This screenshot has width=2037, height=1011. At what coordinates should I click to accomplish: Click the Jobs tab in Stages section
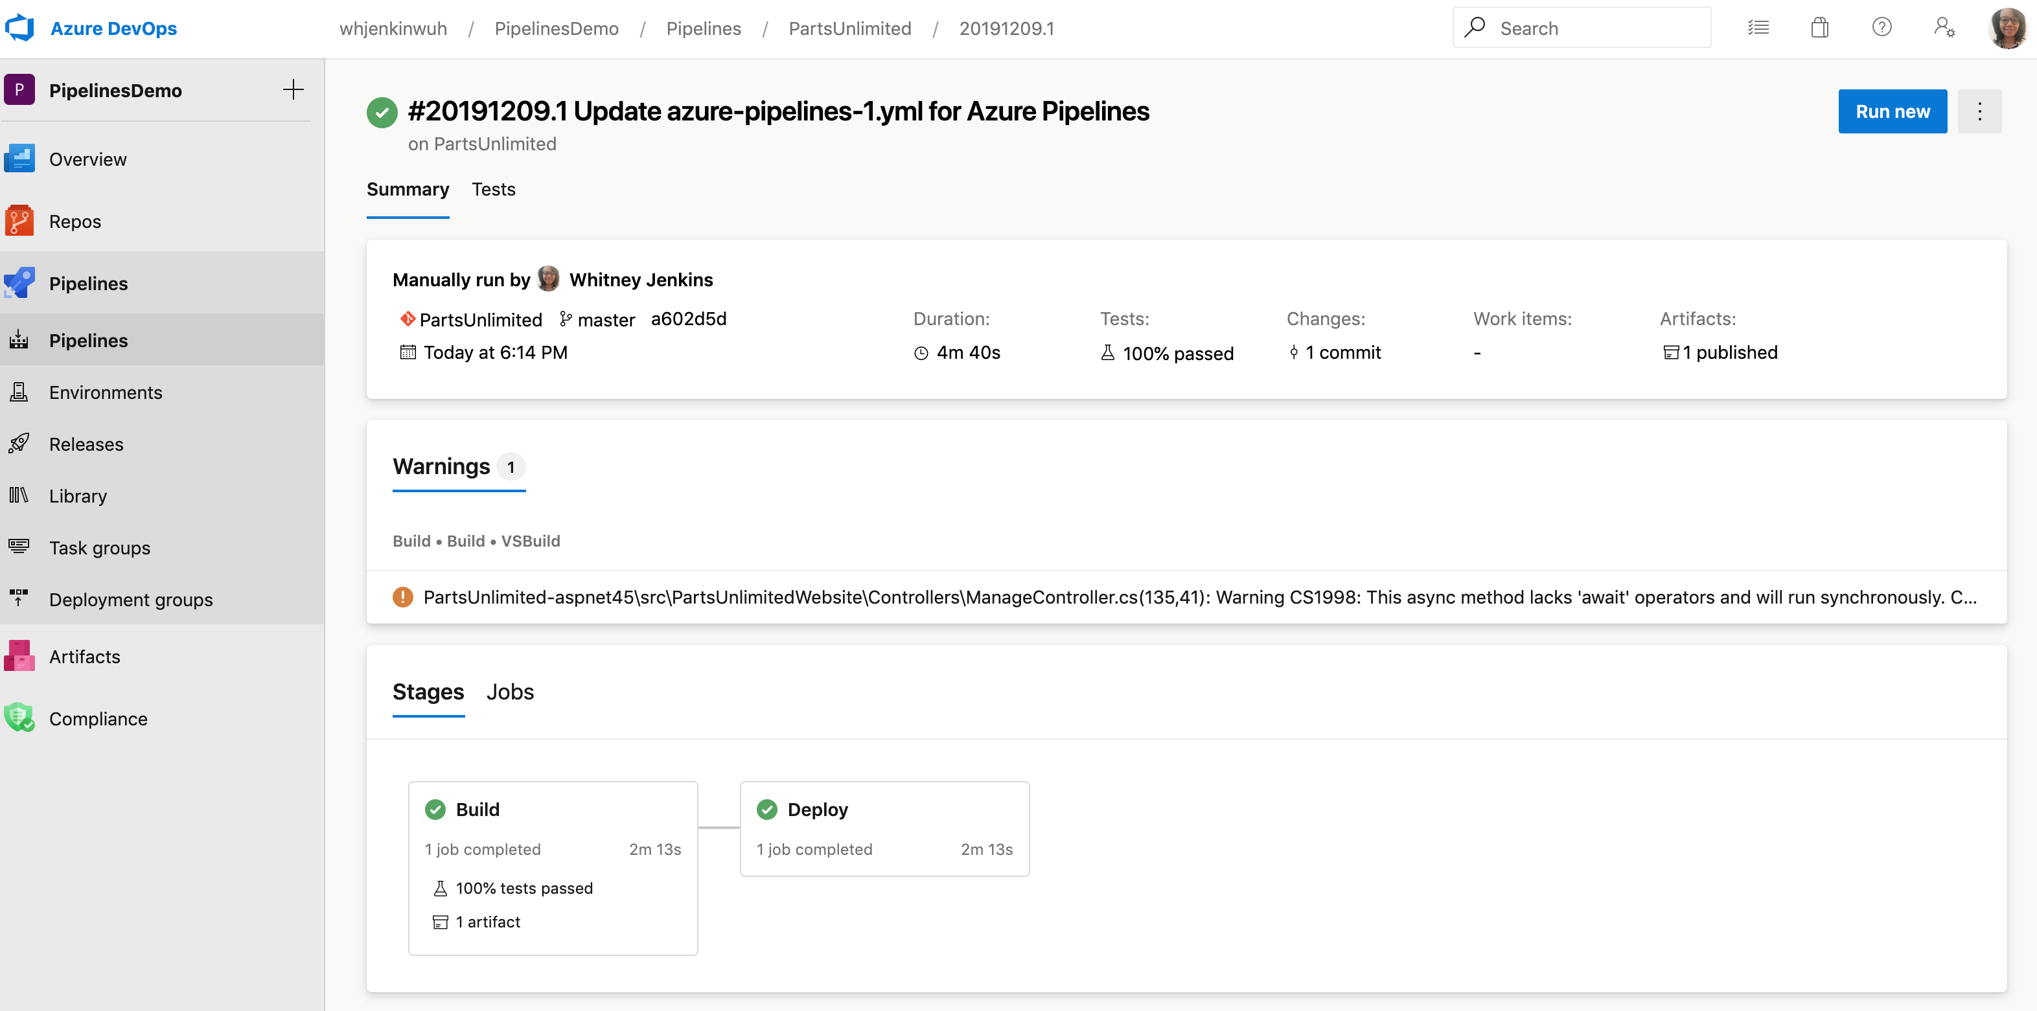tap(511, 692)
